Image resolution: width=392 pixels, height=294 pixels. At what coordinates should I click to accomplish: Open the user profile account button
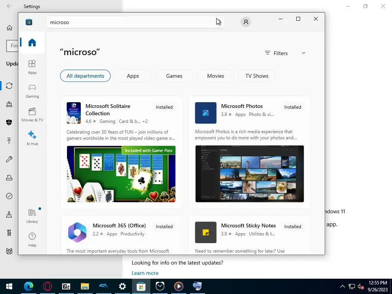(246, 22)
